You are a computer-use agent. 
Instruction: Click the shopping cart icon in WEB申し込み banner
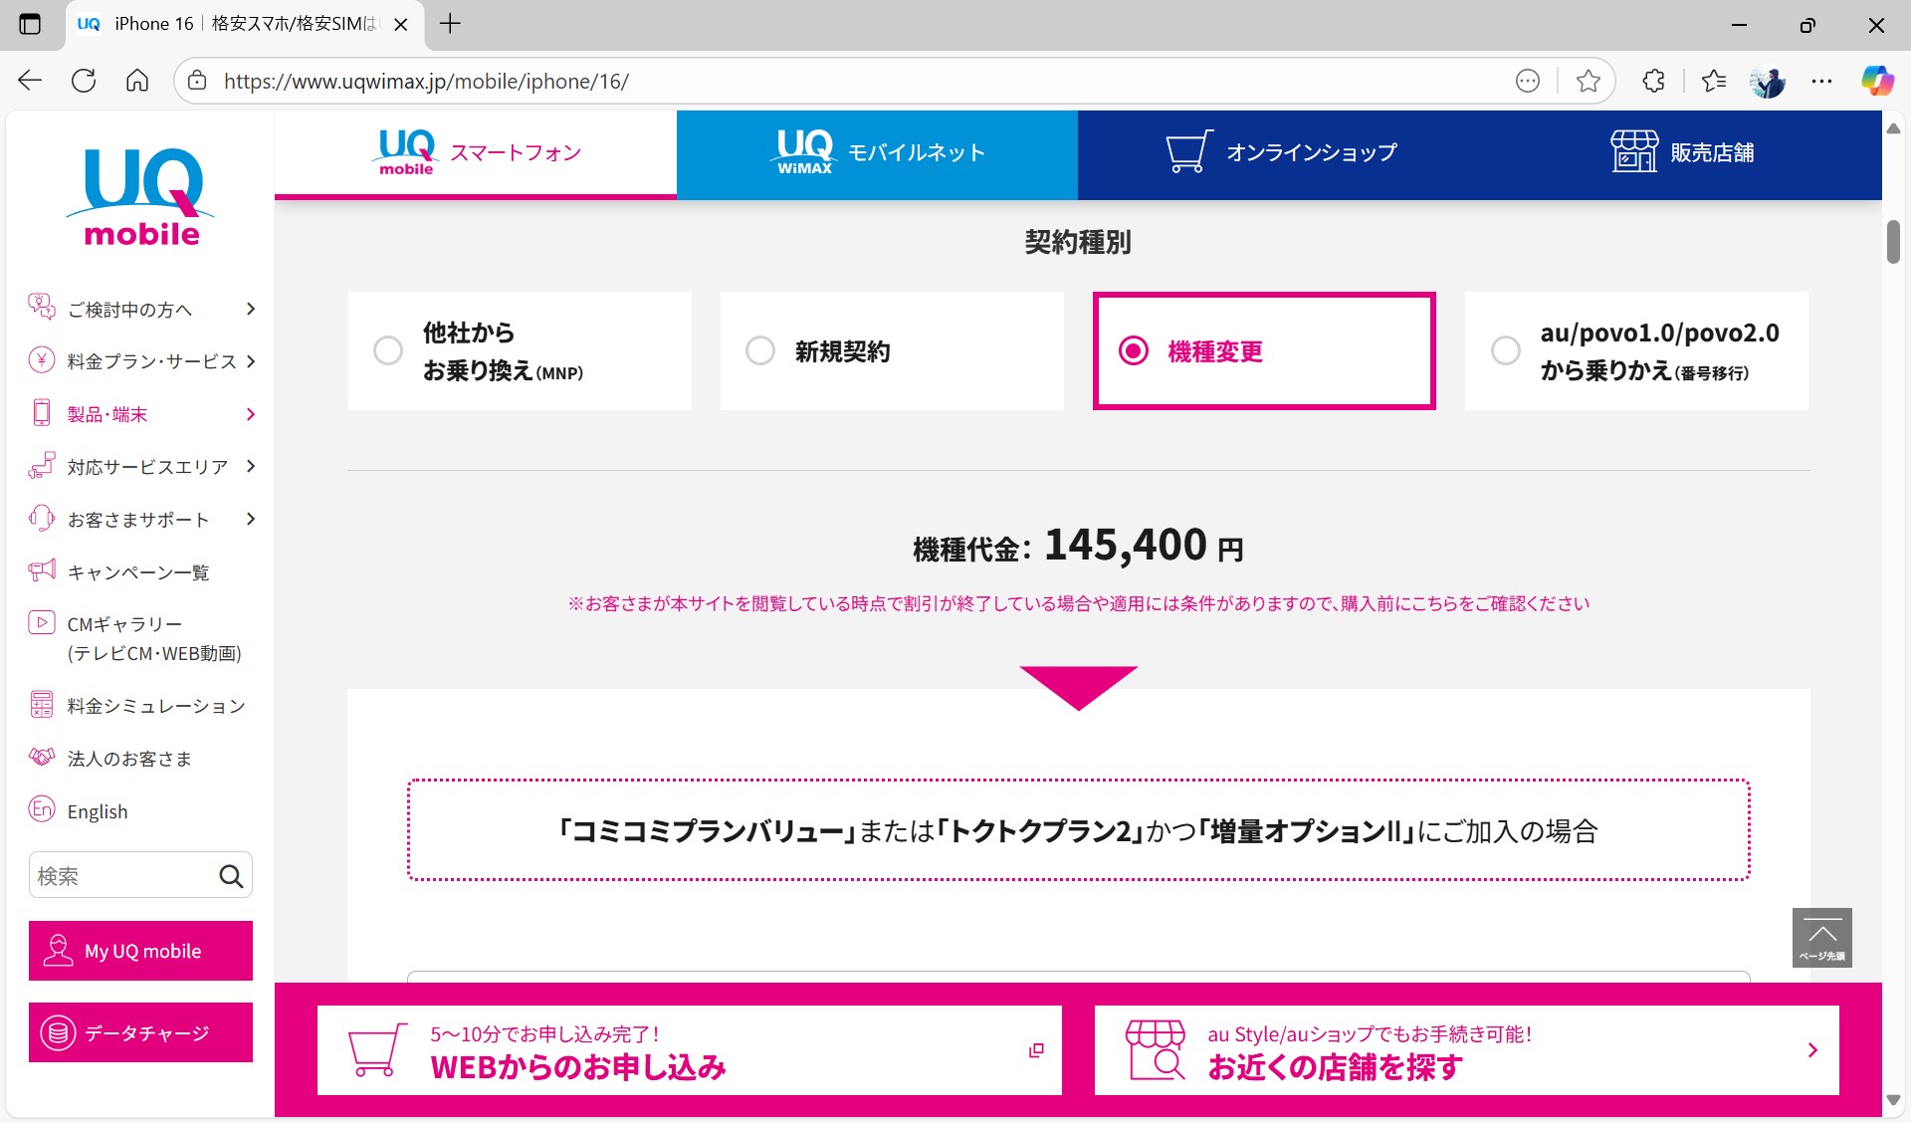378,1050
